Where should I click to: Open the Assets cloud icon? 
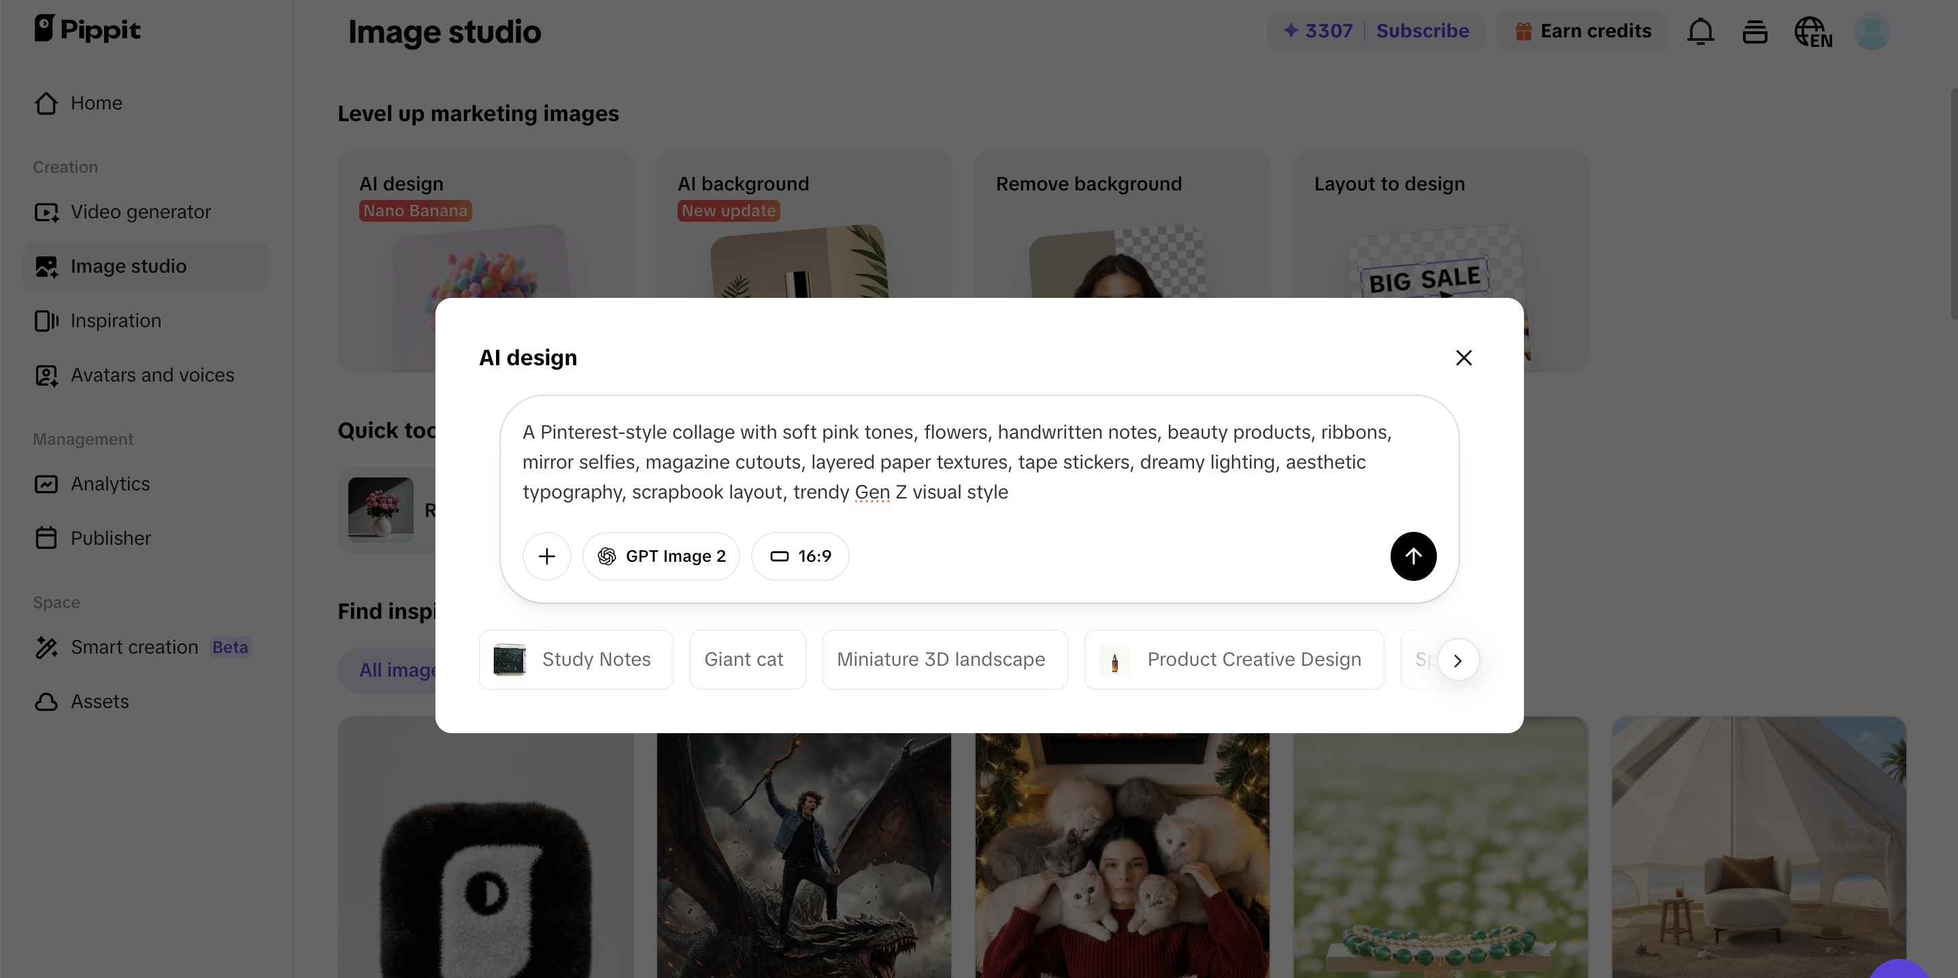coord(46,701)
